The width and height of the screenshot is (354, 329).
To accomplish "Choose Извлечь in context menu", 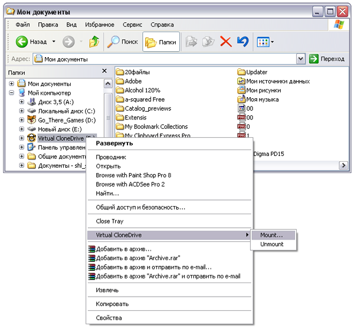I will click(x=169, y=290).
